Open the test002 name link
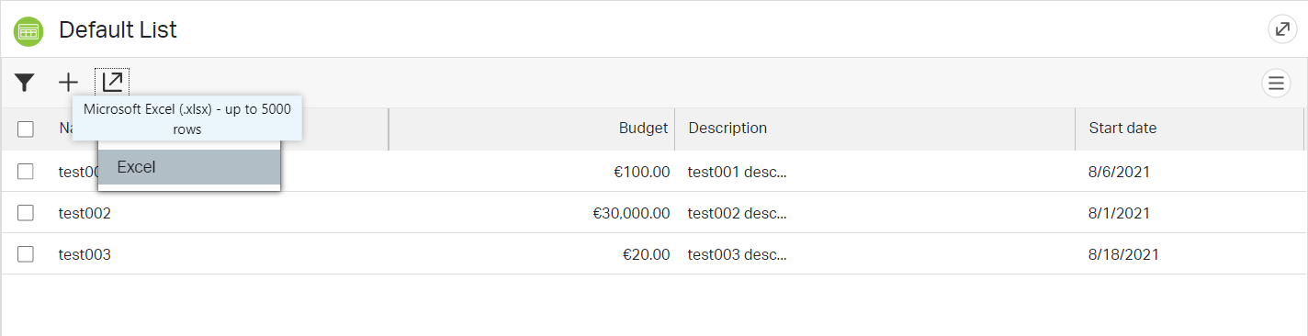 click(x=85, y=213)
